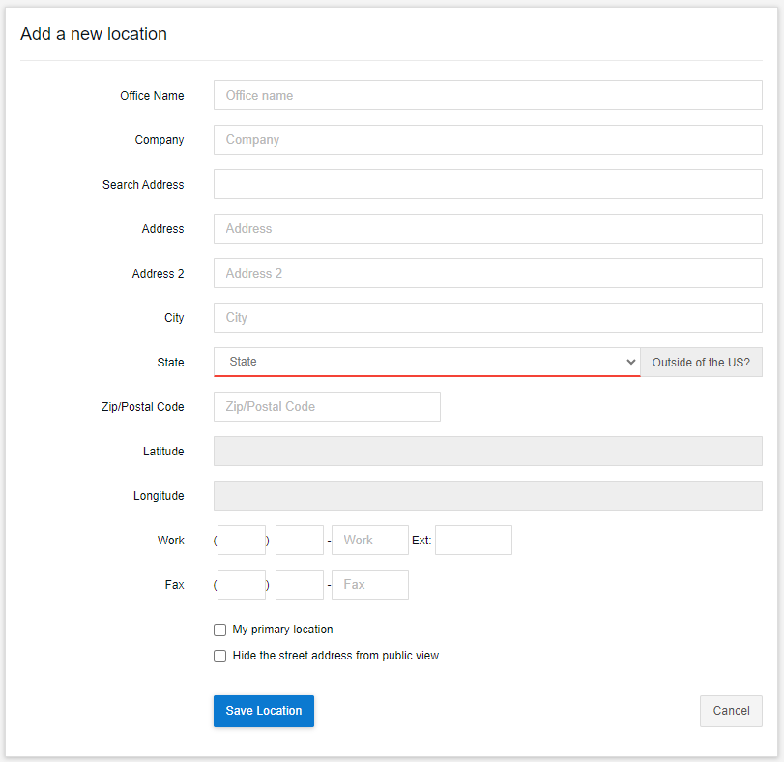The image size is (784, 762).
Task: Click the Office Name input field
Action: tap(487, 95)
